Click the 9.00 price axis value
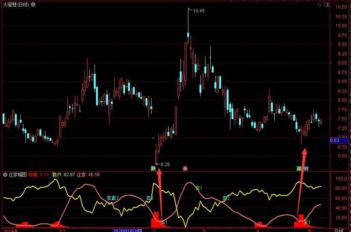Viewport: 351px width, 232px height. pos(342,63)
